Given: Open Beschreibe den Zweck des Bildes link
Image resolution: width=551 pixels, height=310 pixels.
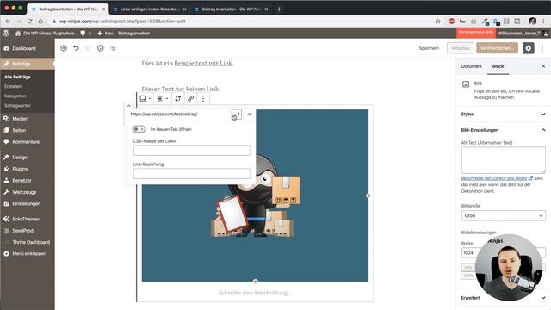Looking at the screenshot, I should [x=497, y=178].
